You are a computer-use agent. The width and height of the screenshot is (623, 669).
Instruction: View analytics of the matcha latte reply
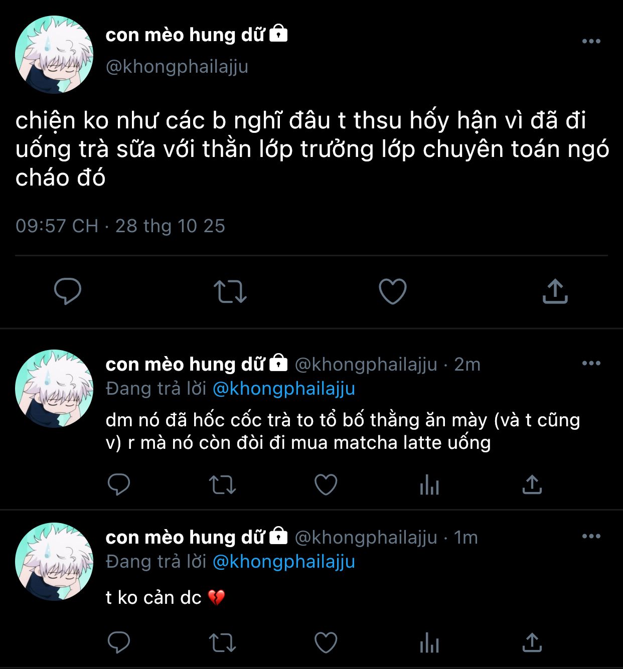point(429,485)
